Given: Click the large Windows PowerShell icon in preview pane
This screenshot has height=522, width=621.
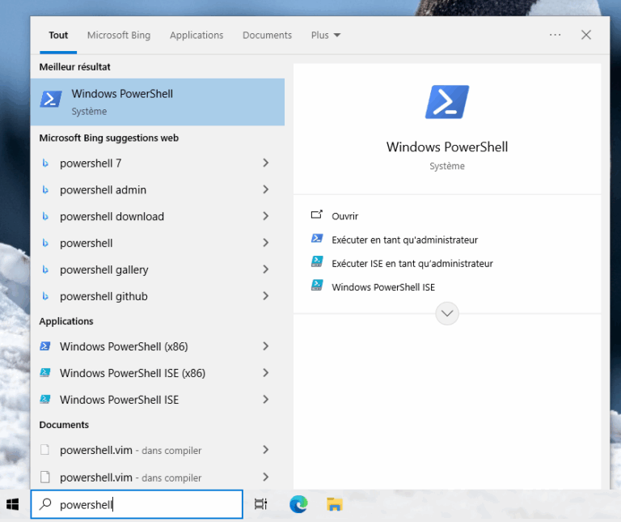Looking at the screenshot, I should 447,102.
